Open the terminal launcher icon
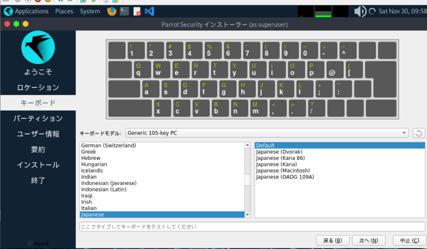The width and height of the screenshot is (427, 249). click(124, 11)
